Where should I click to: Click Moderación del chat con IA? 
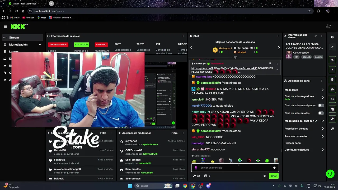[301, 121]
